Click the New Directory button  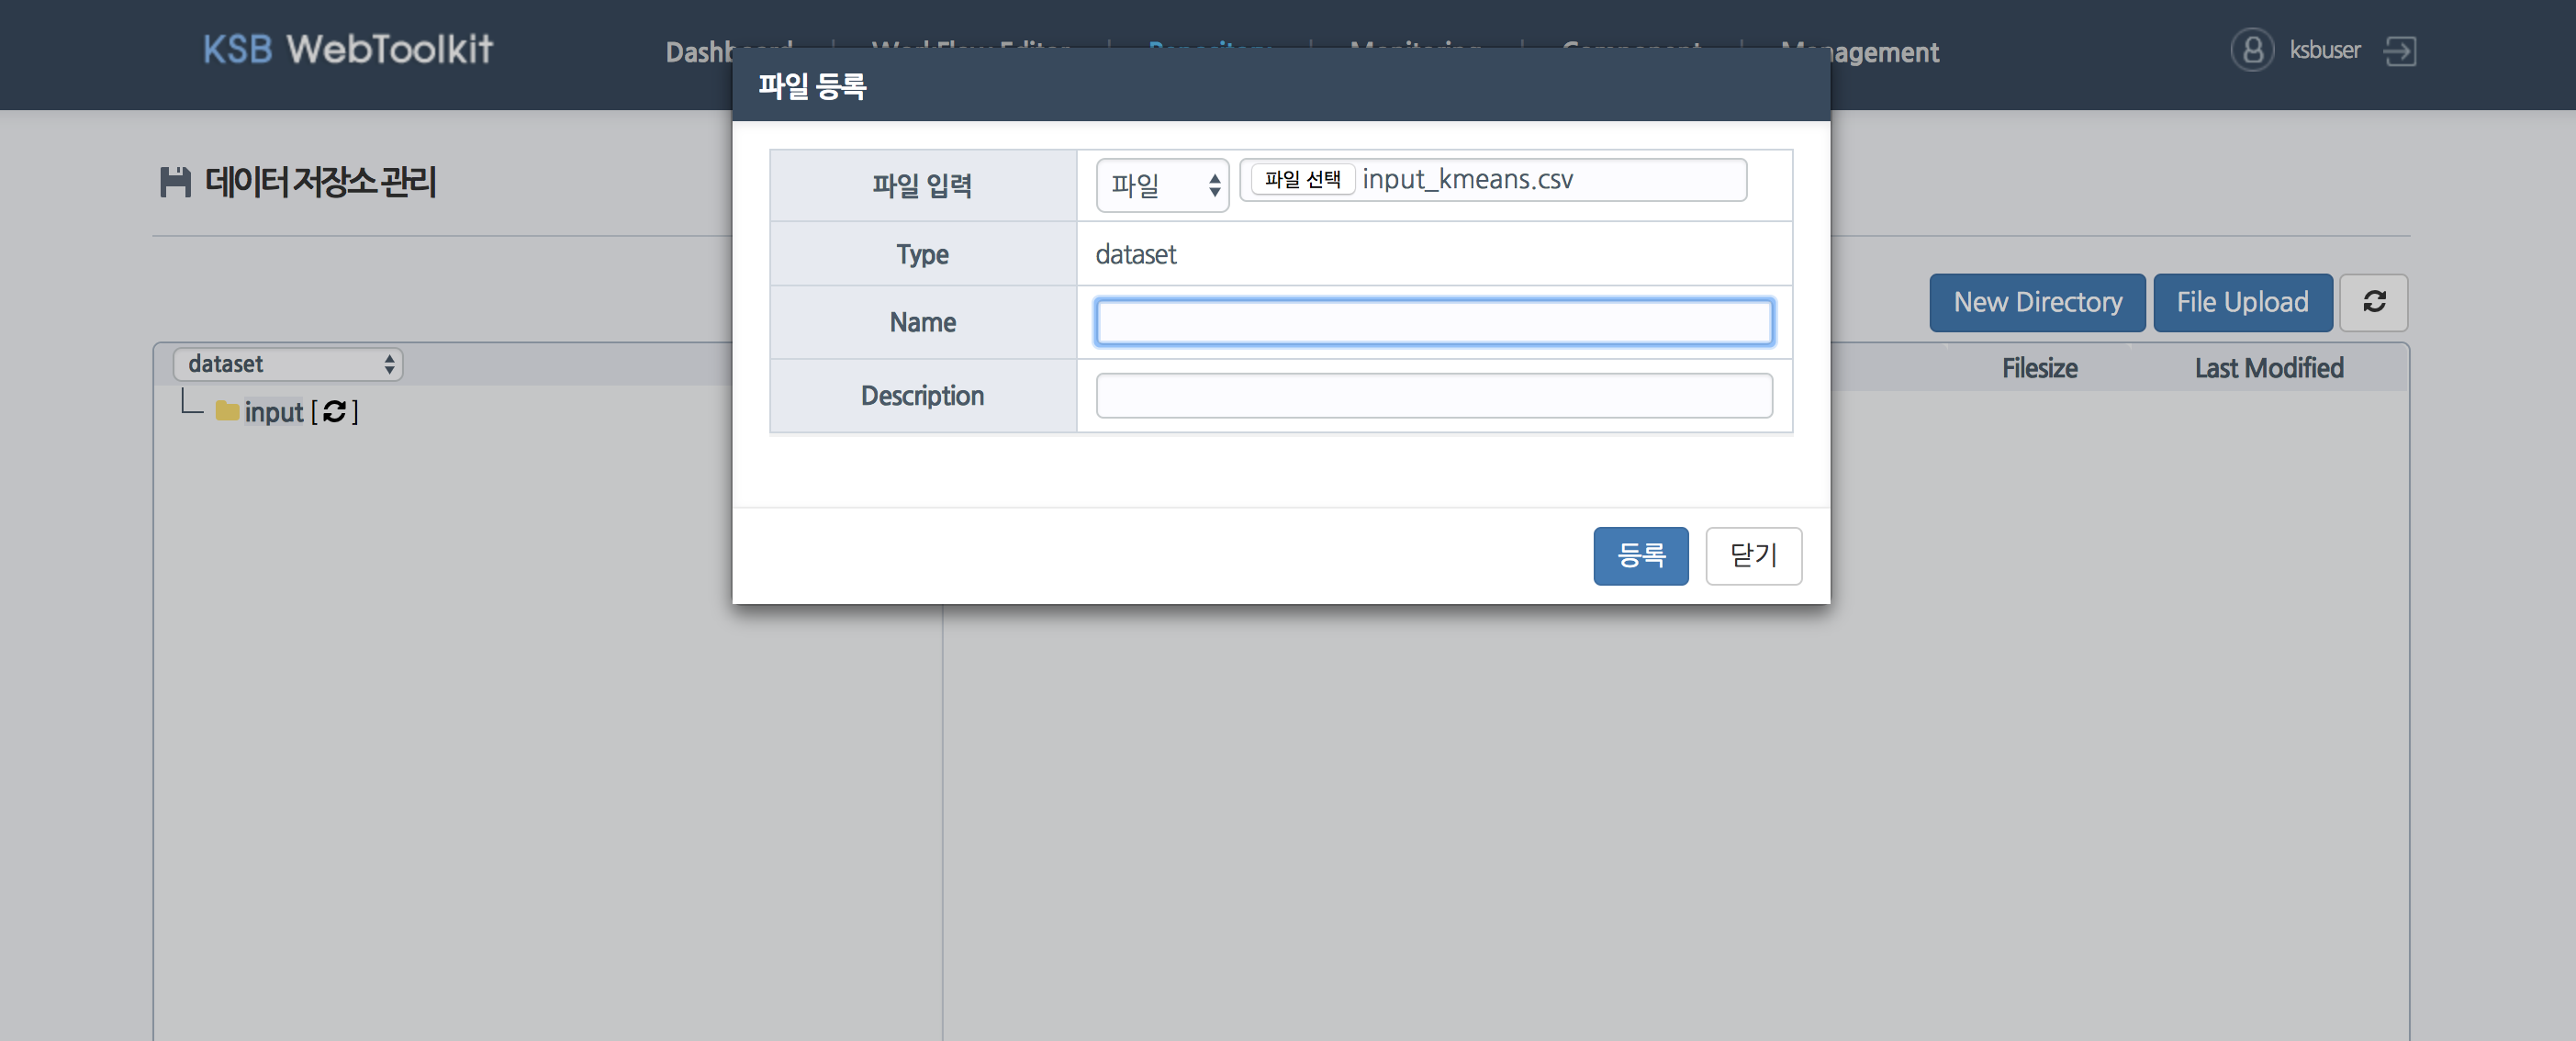click(x=2037, y=302)
